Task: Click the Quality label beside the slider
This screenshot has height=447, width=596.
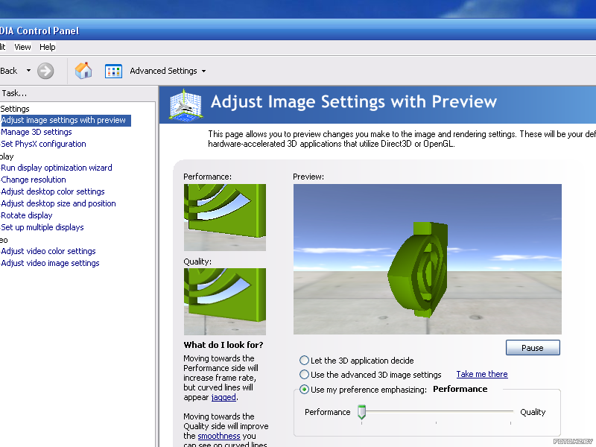Action: coord(533,412)
